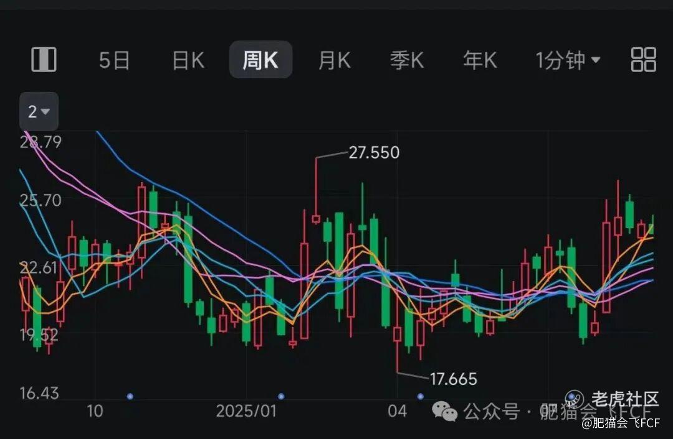Switch to the 5日 chart tab

[x=114, y=60]
